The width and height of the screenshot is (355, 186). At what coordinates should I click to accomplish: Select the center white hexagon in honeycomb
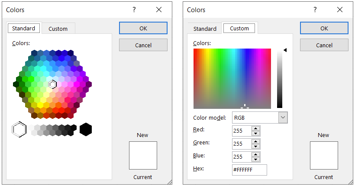52,84
